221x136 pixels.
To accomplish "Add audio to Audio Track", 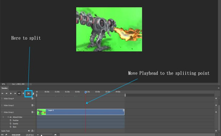I will (x=216, y=131).
